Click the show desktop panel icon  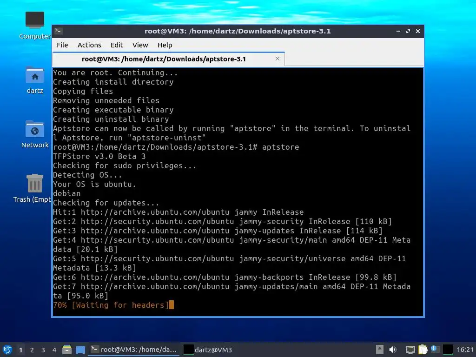(80, 350)
